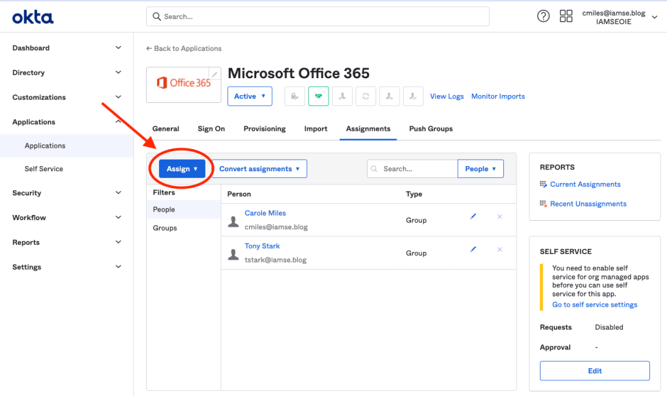Click the okta logo
The image size is (667, 396).
(x=33, y=17)
